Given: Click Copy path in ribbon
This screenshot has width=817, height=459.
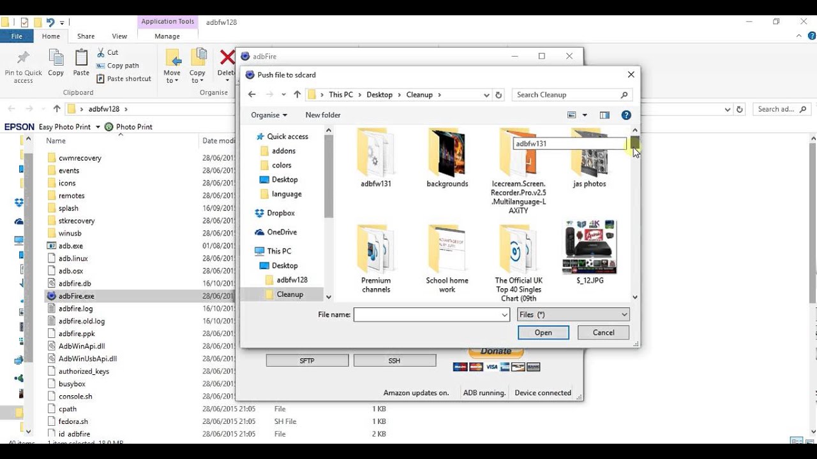Looking at the screenshot, I should [x=117, y=66].
